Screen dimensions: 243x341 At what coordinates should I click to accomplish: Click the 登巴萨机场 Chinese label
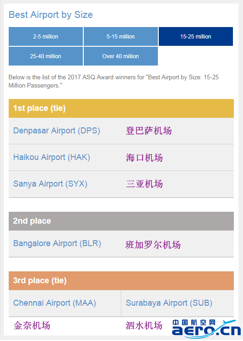click(x=149, y=131)
